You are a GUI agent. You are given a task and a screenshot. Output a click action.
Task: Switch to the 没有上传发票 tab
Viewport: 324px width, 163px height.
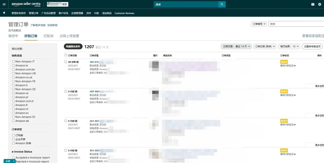(x=69, y=36)
